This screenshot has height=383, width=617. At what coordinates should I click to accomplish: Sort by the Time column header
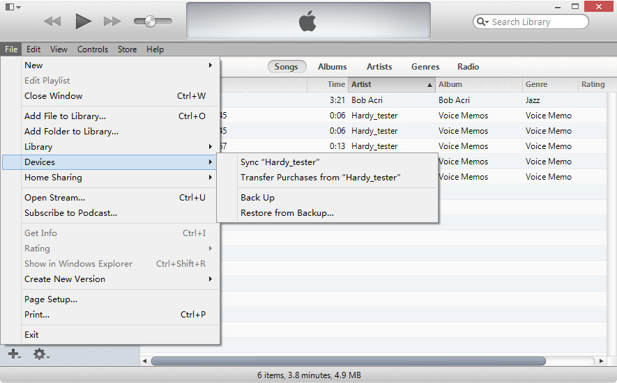[328, 84]
